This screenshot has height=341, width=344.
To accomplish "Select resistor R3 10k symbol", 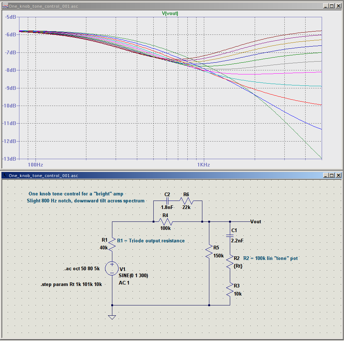I will pyautogui.click(x=230, y=289).
